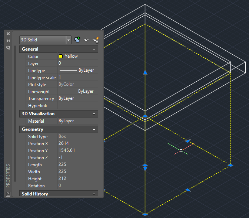Viewport: 249px width, 218px height.
Task: Close the Properties palette
Action: [8, 34]
